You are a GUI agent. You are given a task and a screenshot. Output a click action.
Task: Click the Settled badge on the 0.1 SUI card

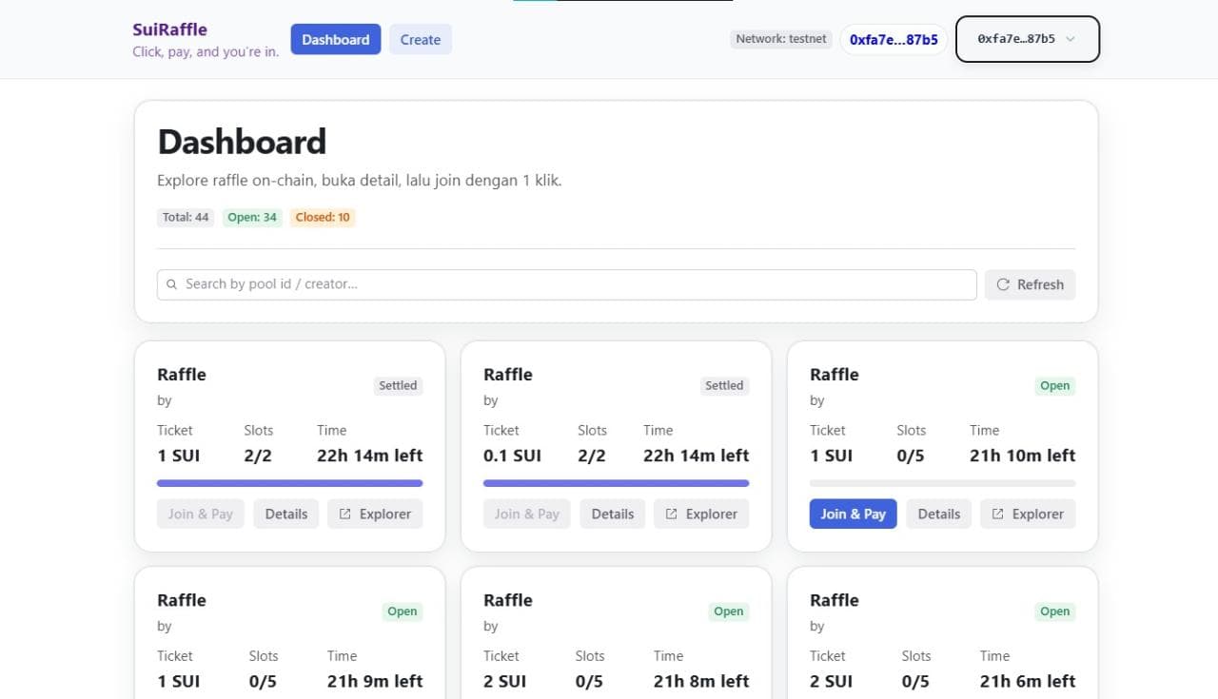click(x=724, y=385)
